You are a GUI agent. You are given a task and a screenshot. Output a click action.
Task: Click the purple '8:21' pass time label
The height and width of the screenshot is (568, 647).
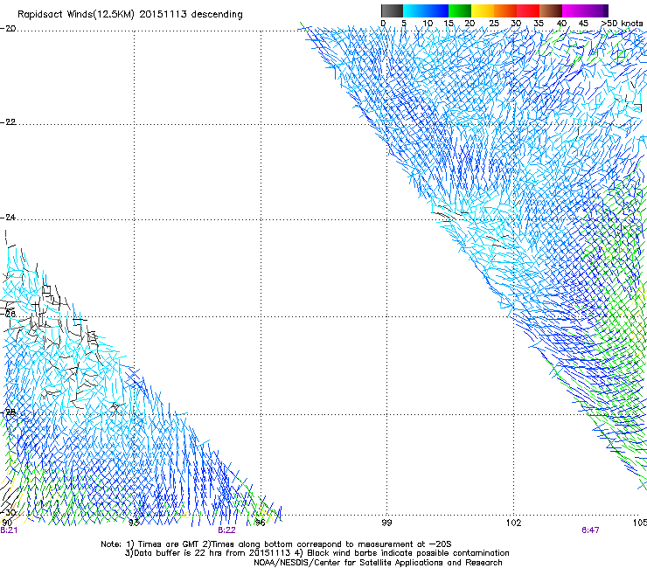coord(9,530)
